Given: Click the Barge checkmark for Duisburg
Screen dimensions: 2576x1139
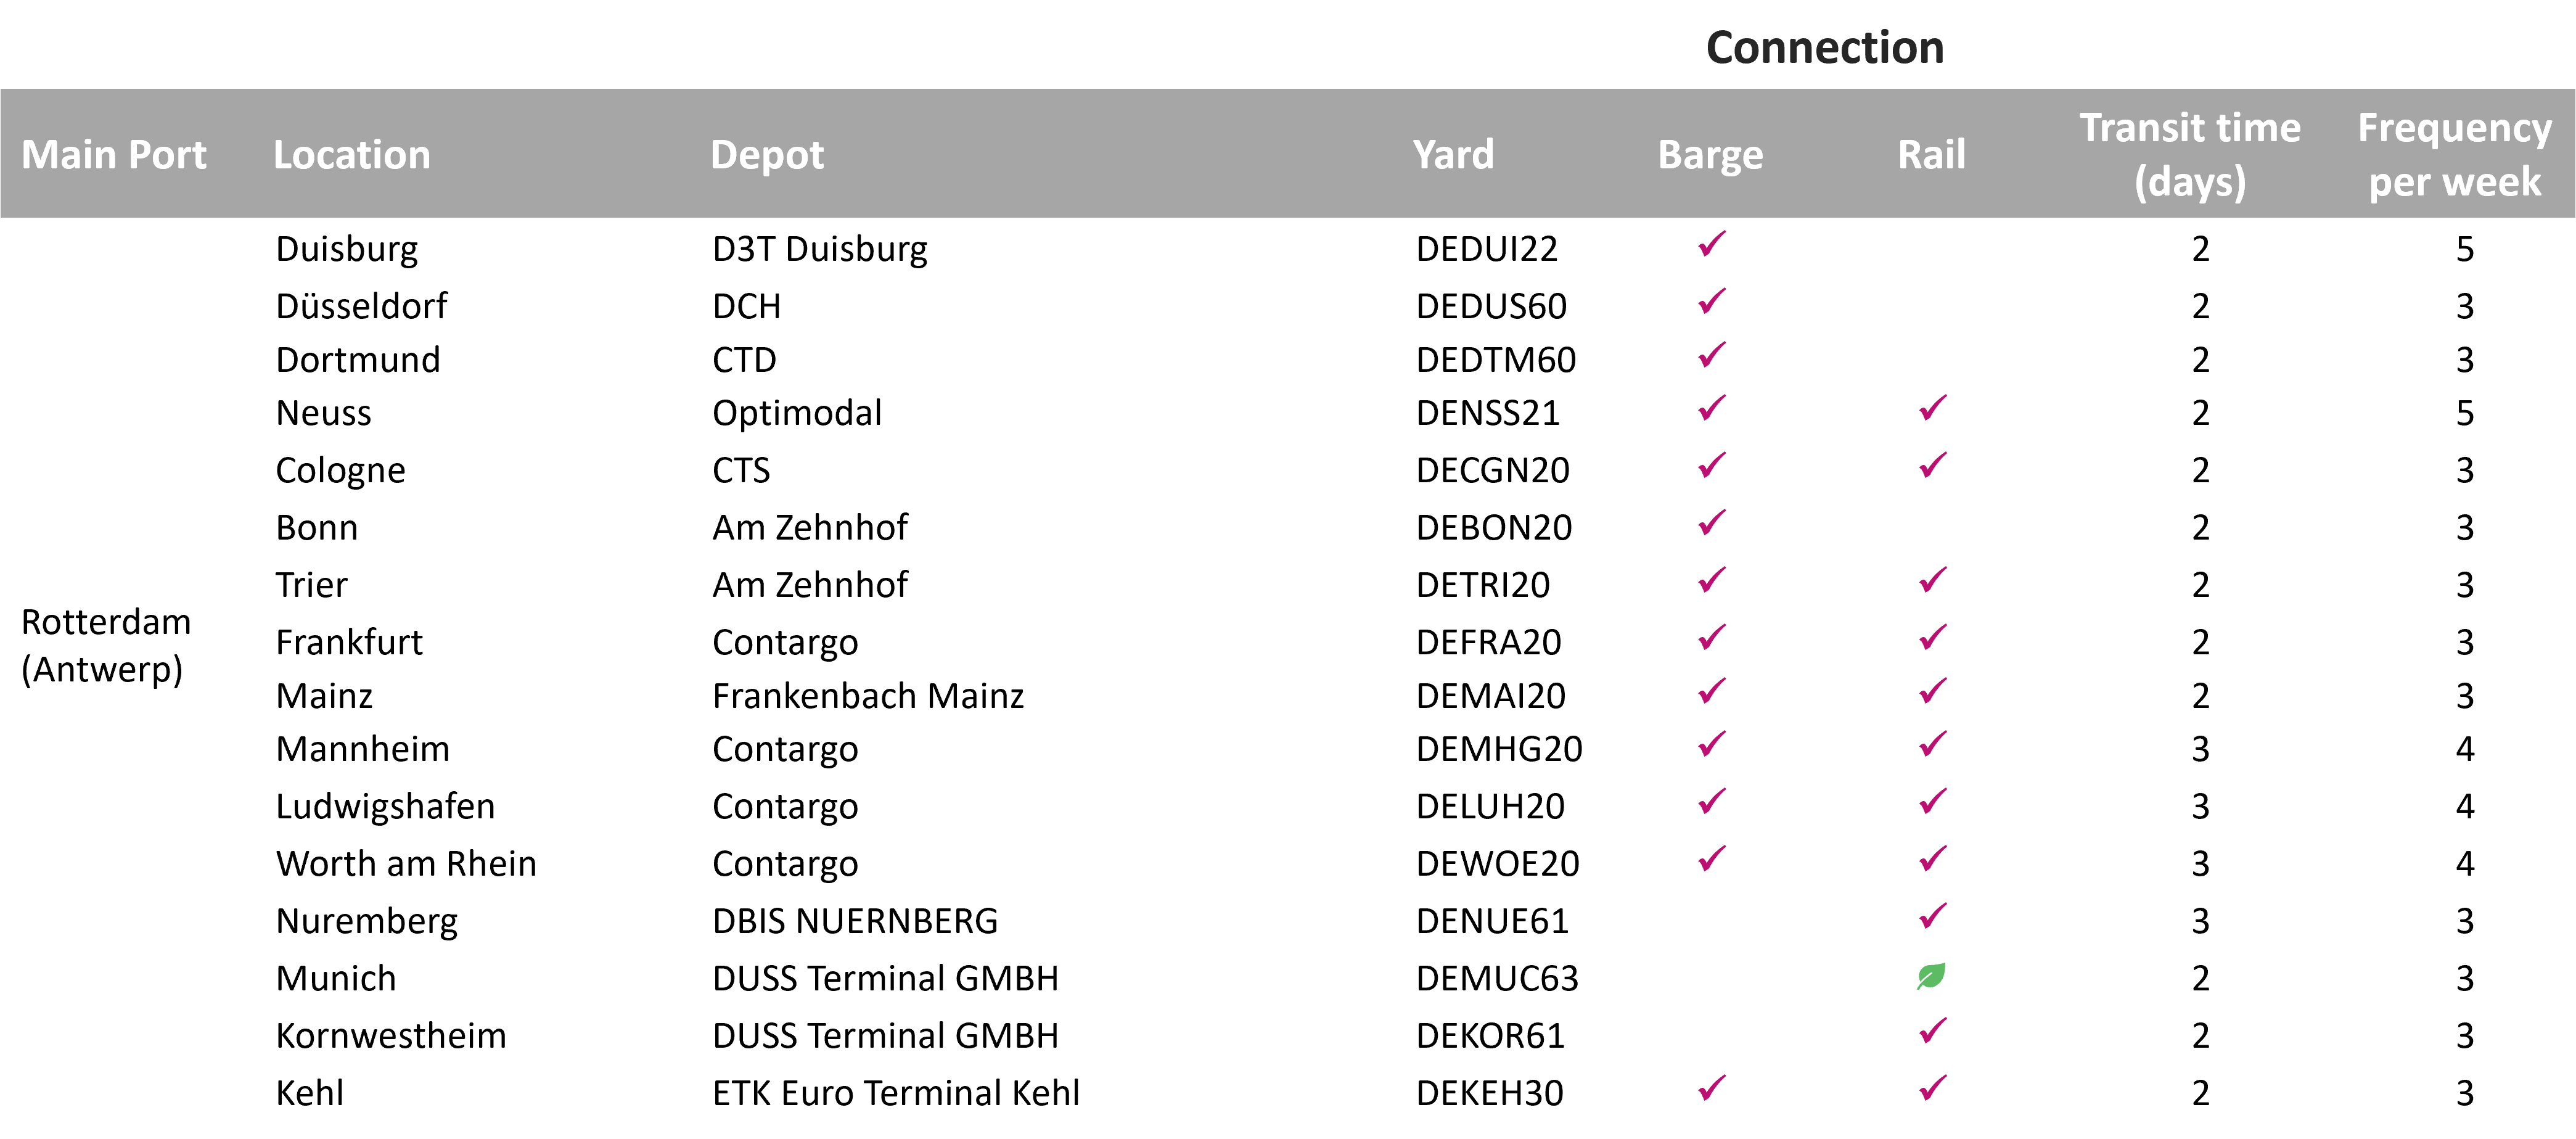Looking at the screenshot, I should (1712, 244).
